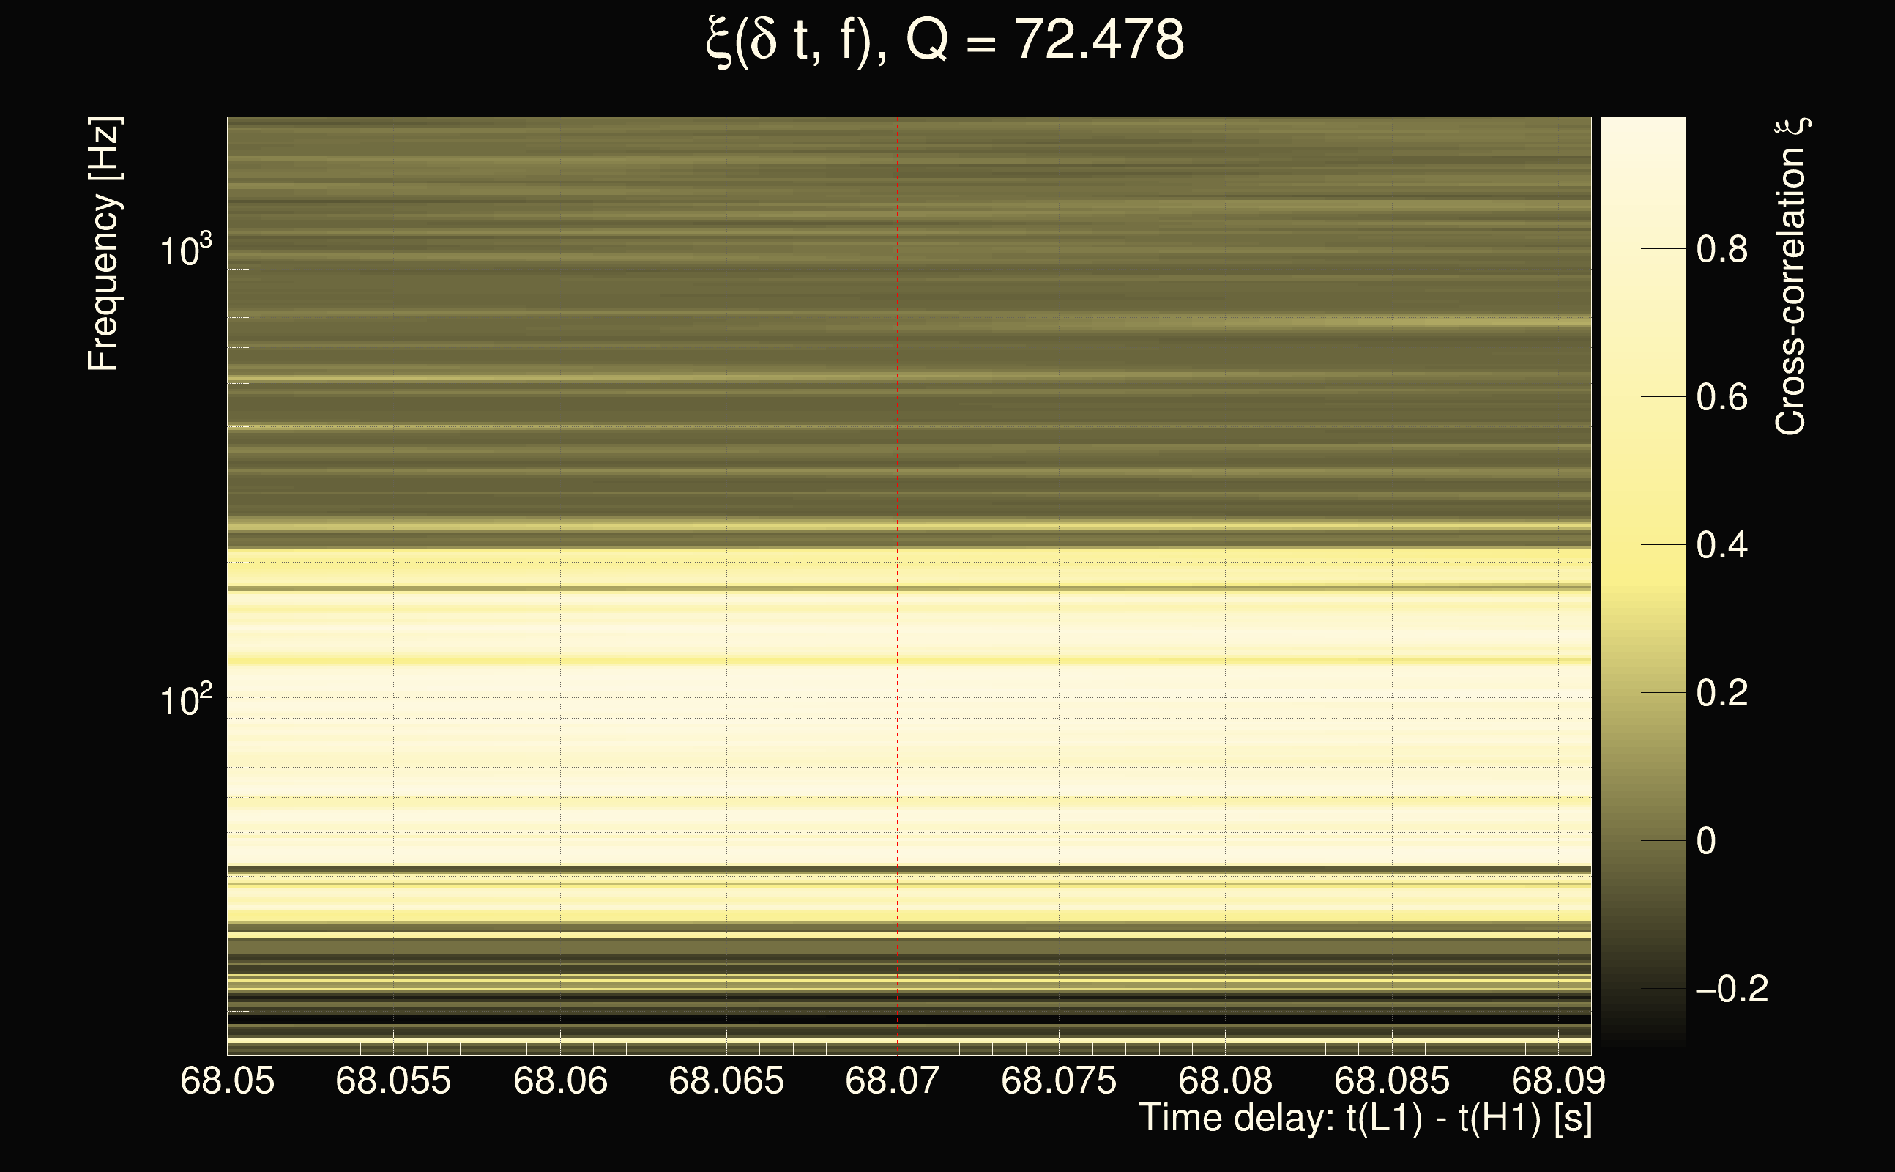Click the 0 value on the colorbar
This screenshot has height=1172, width=1895.
pos(1706,841)
